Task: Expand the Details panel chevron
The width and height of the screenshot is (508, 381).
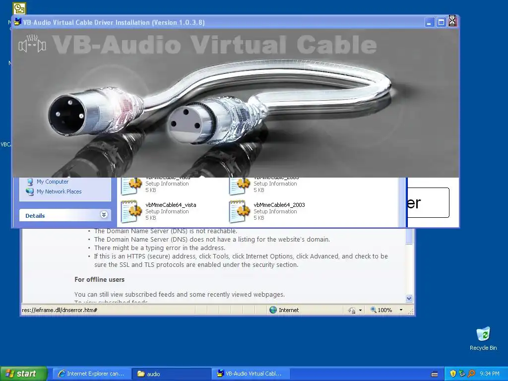Action: [x=104, y=214]
